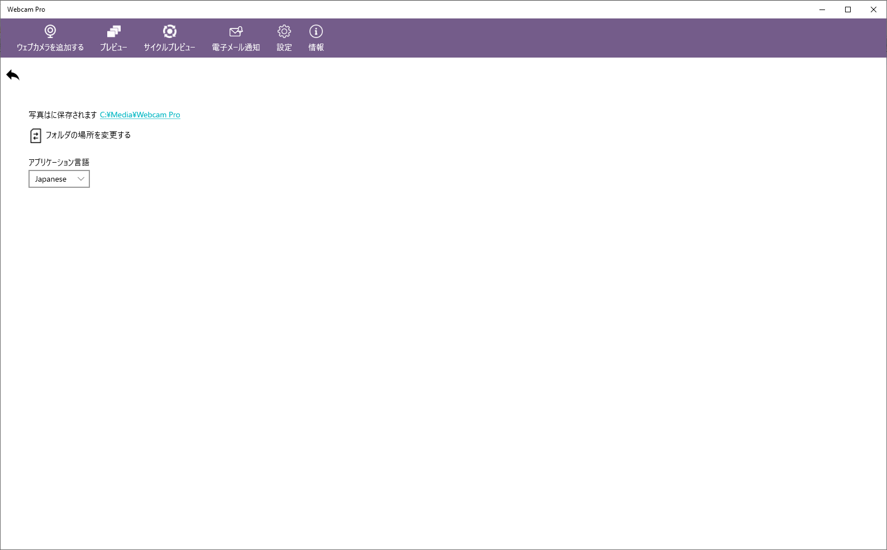887x550 pixels.
Task: Minimize the Webcam Pro window
Action: coord(822,10)
